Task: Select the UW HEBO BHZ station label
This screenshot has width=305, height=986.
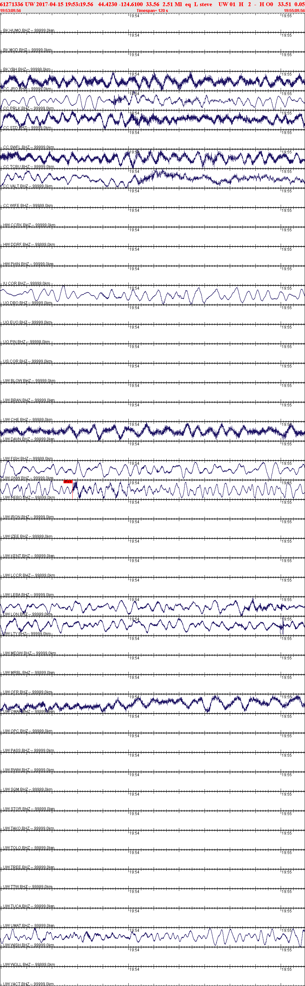Action: point(29,498)
